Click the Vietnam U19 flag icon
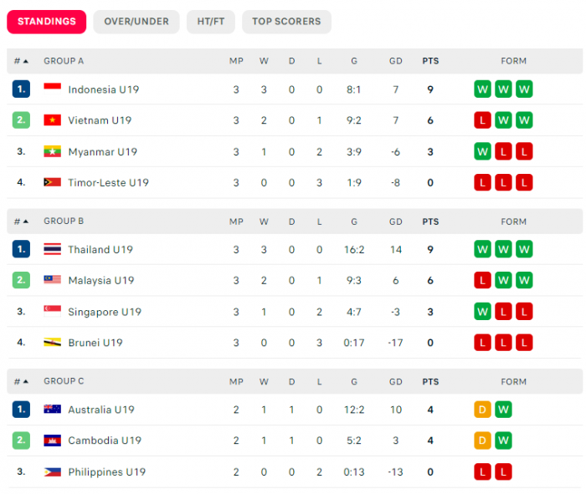 click(52, 120)
